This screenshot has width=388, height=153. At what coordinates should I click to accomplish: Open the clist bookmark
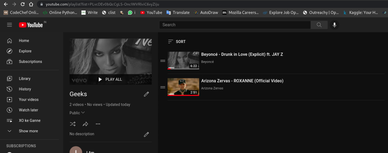109,12
